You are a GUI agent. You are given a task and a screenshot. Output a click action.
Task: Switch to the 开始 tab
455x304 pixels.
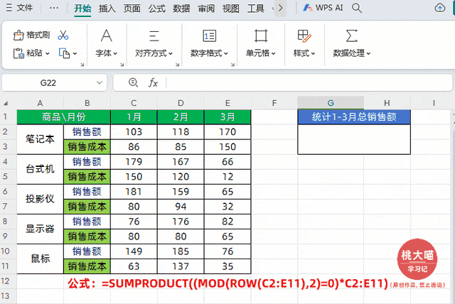coord(82,8)
